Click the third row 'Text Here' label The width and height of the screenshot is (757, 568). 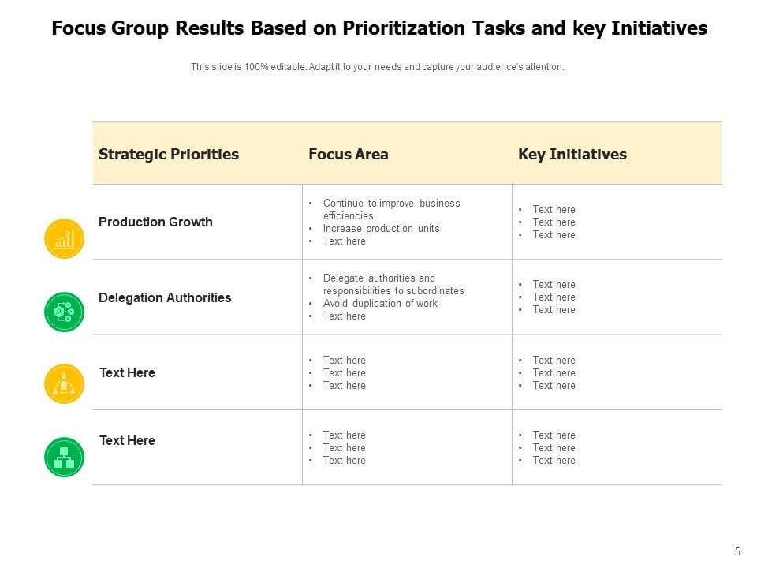point(127,373)
